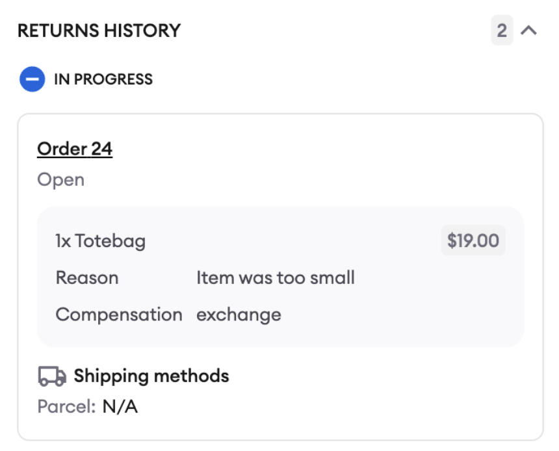Select the exchange compensation value
Image resolution: width=559 pixels, height=451 pixels.
239,315
